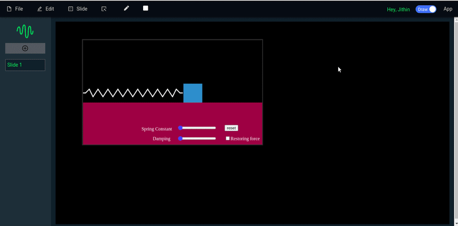Screen dimensions: 458x226
Task: Click the scroll-down arrow of page scrollbar
Action: [456, 224]
